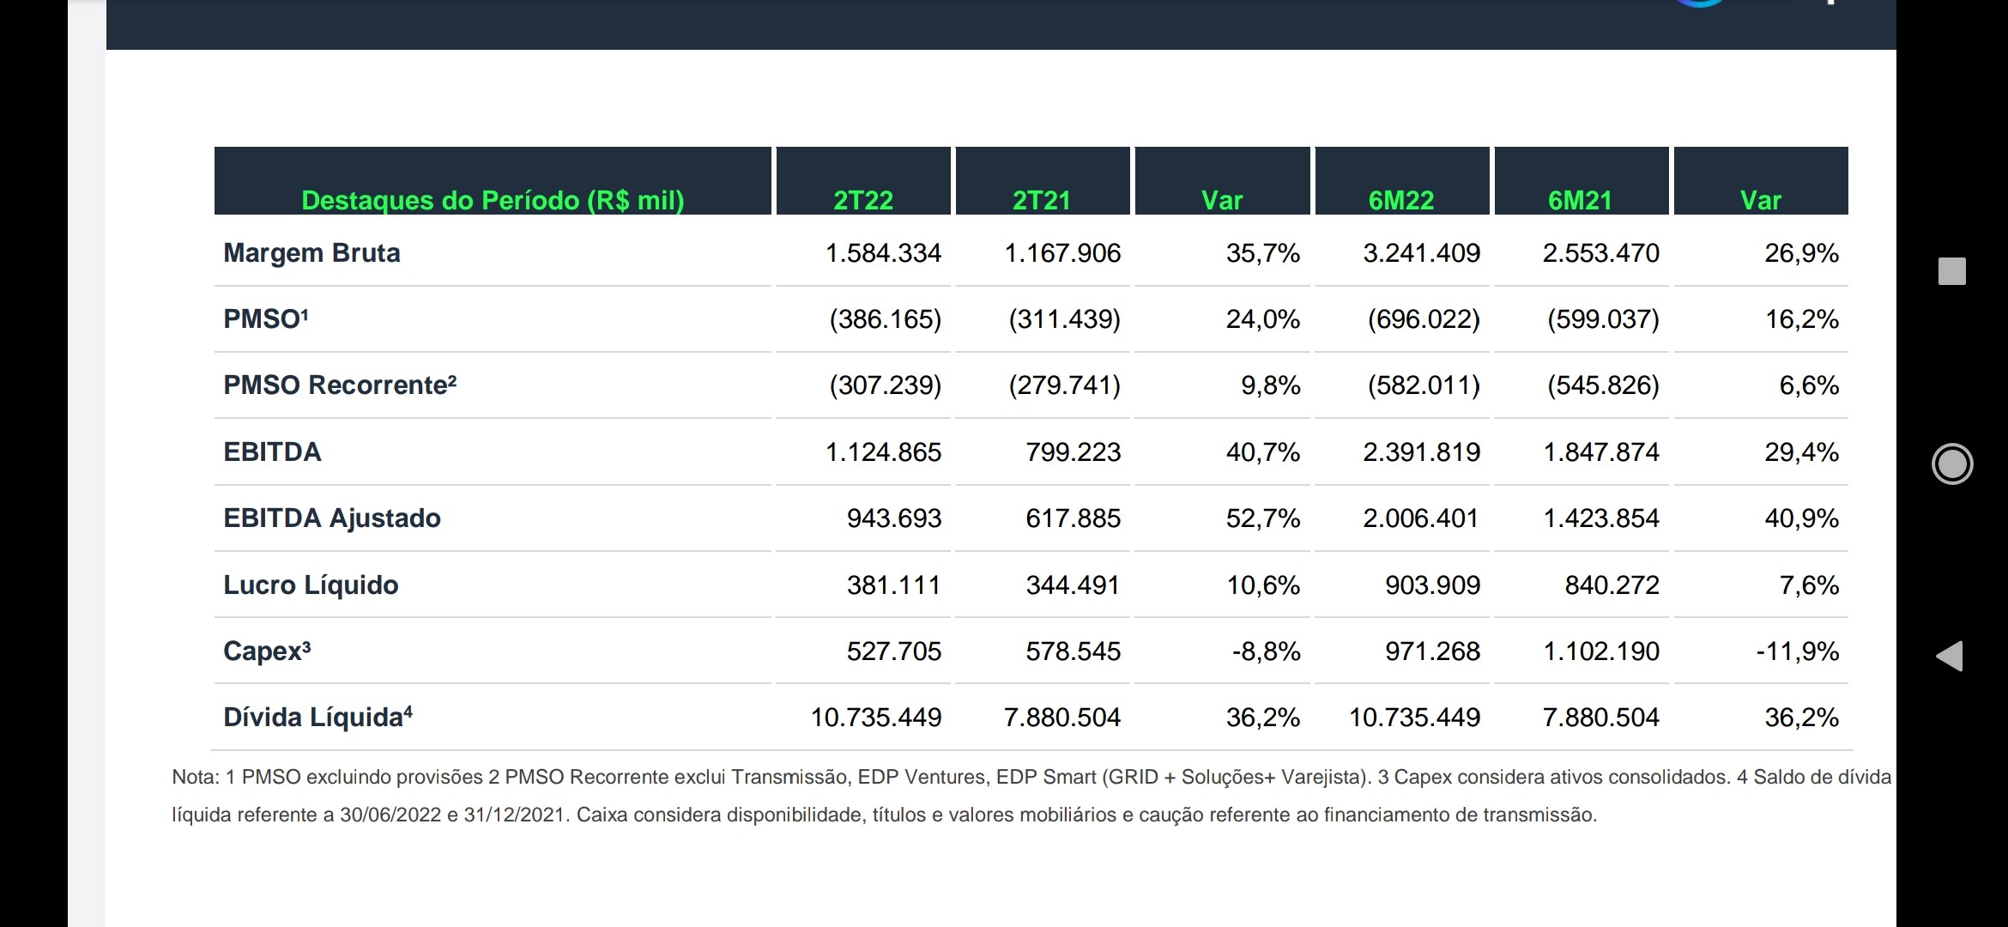Image resolution: width=2008 pixels, height=927 pixels.
Task: Select the 2T21 column header
Action: coord(1042,201)
